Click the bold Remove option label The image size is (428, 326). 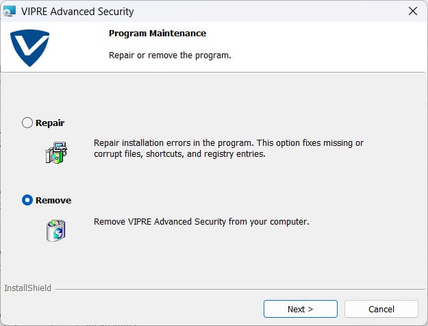tap(53, 201)
